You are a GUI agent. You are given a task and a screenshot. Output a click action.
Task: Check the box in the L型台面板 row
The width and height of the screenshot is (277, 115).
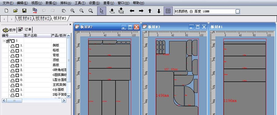pyautogui.click(x=17, y=81)
